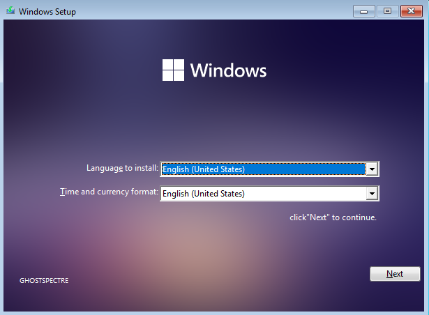Maximize the Windows Setup window
This screenshot has width=429, height=315.
(x=387, y=11)
